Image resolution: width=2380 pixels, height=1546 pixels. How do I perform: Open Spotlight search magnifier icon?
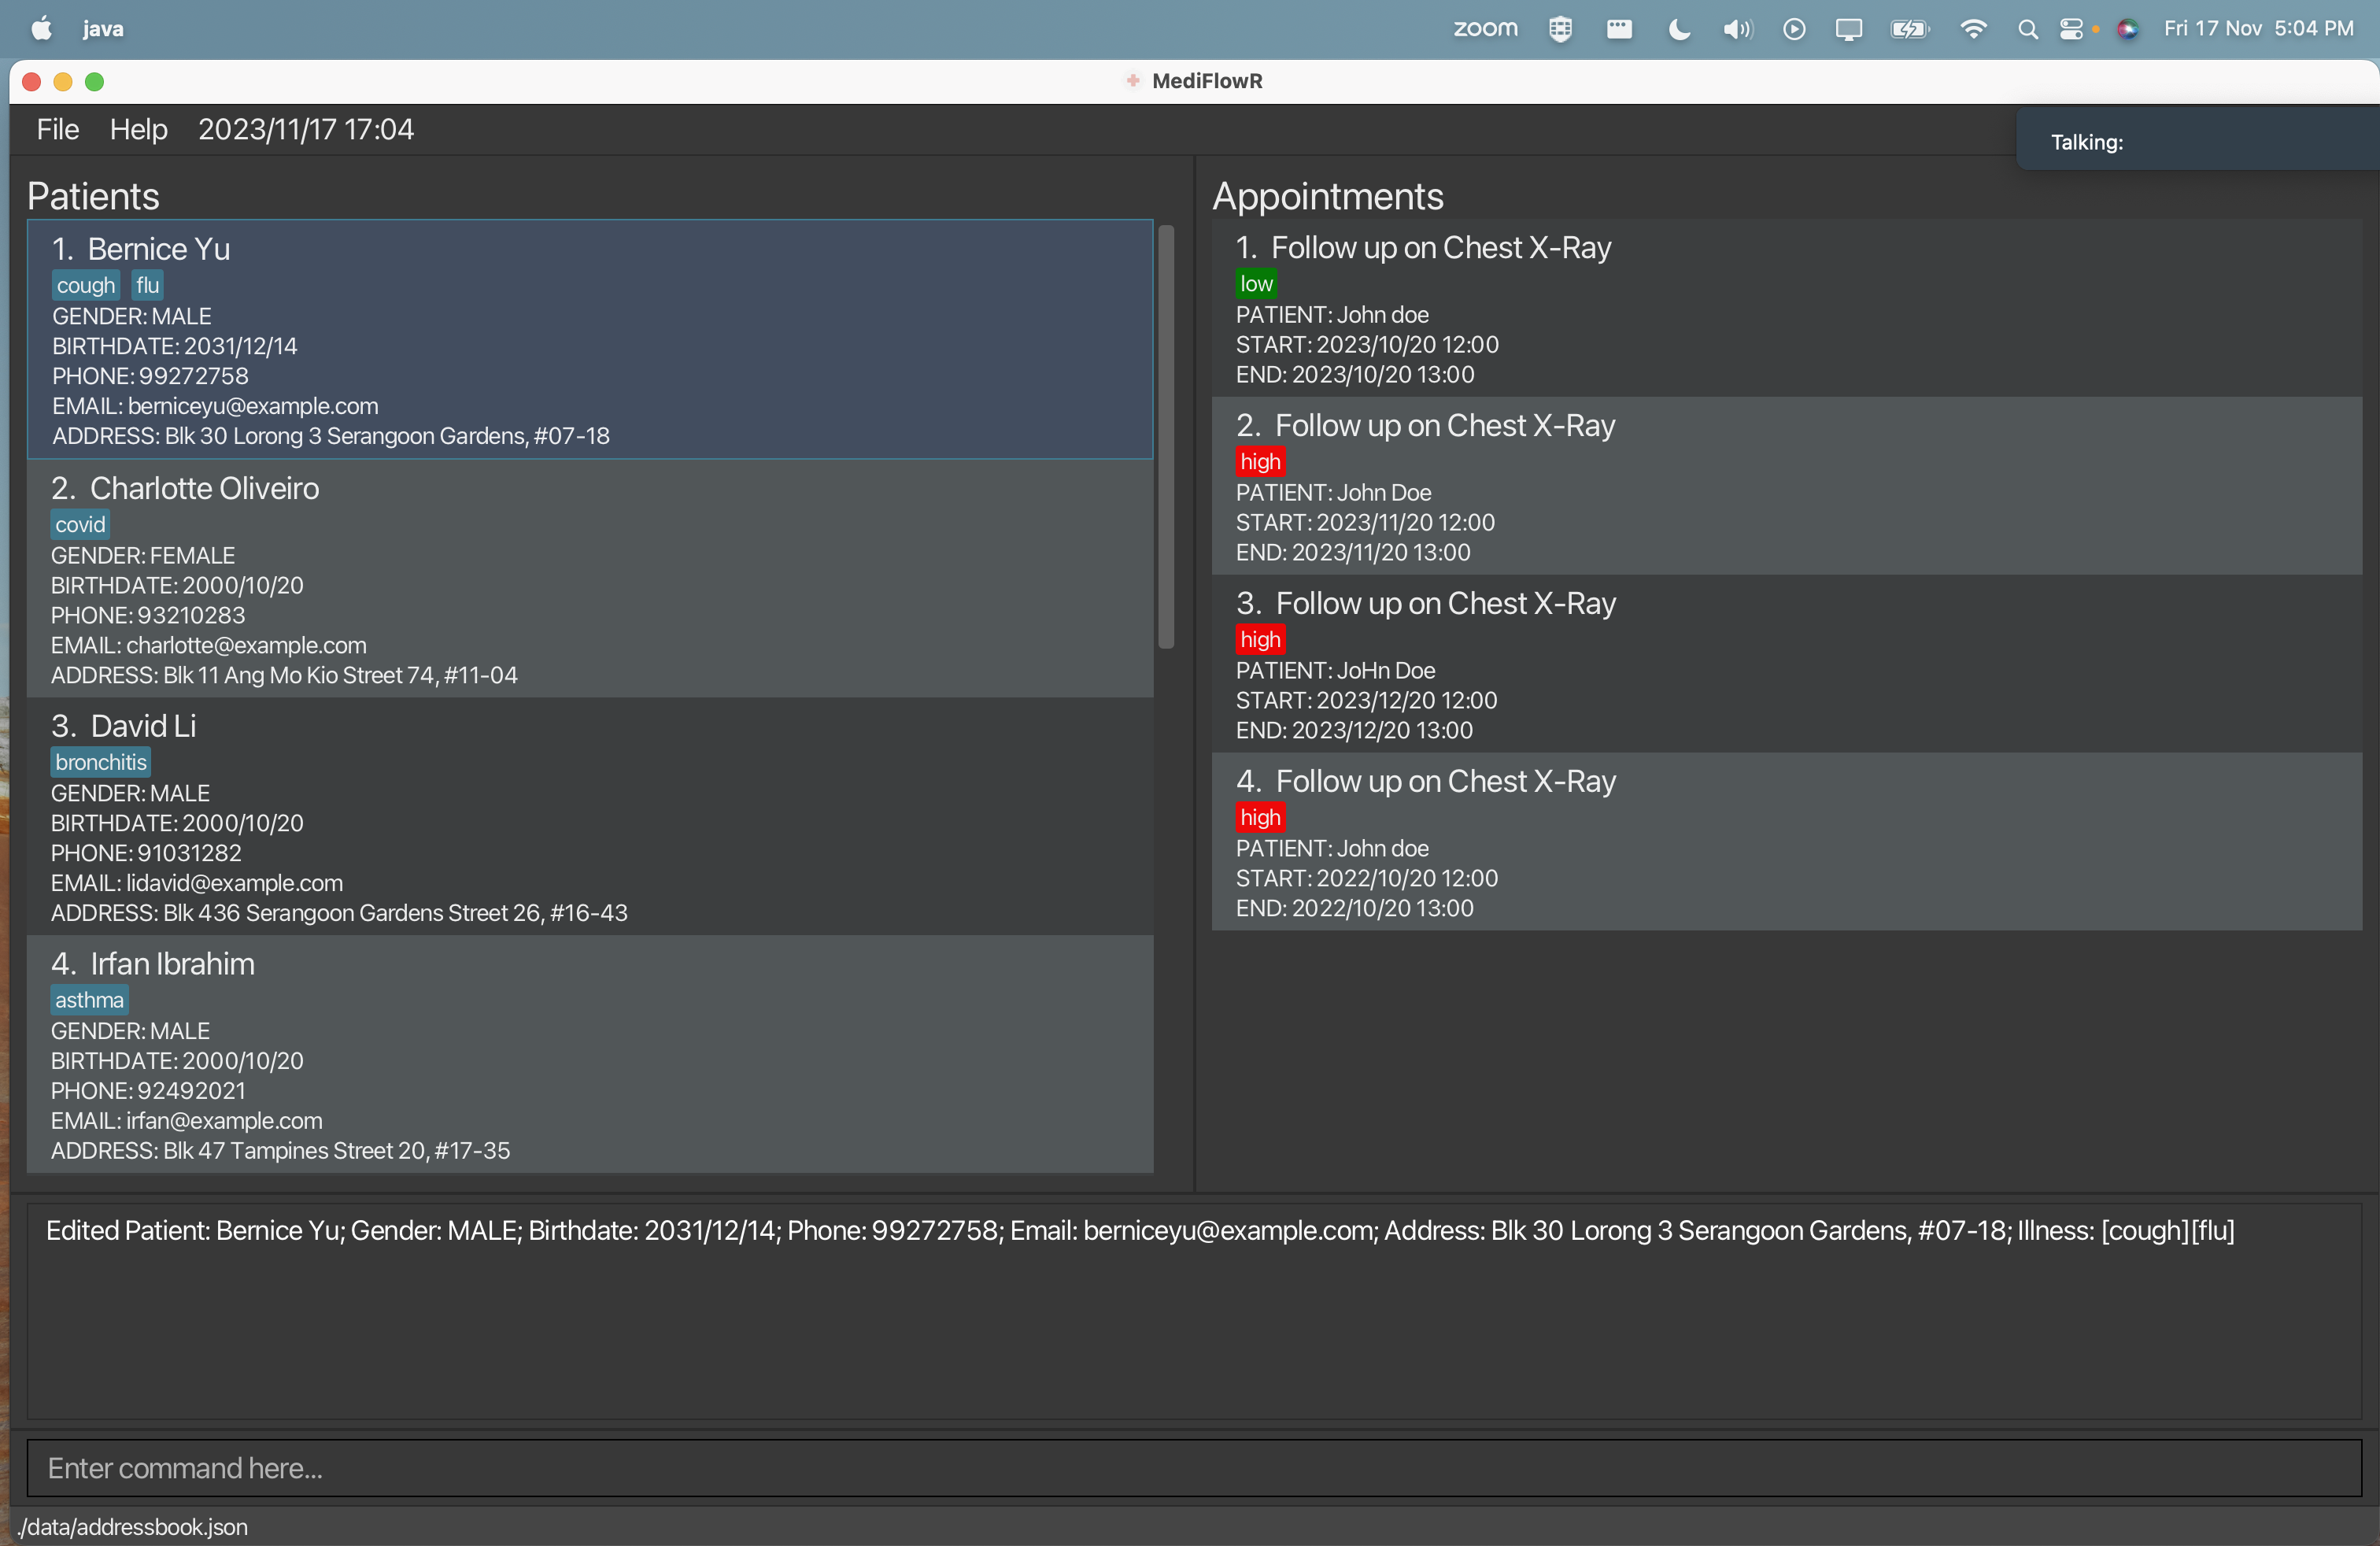tap(2027, 29)
